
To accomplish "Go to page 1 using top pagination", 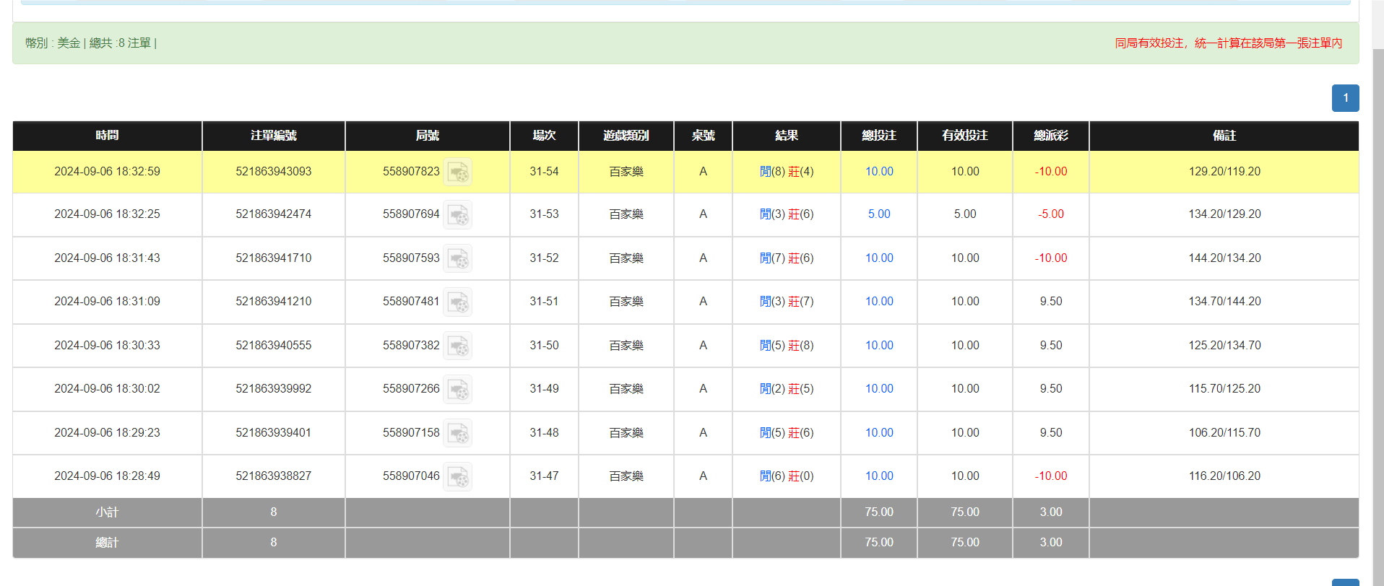I will point(1345,98).
